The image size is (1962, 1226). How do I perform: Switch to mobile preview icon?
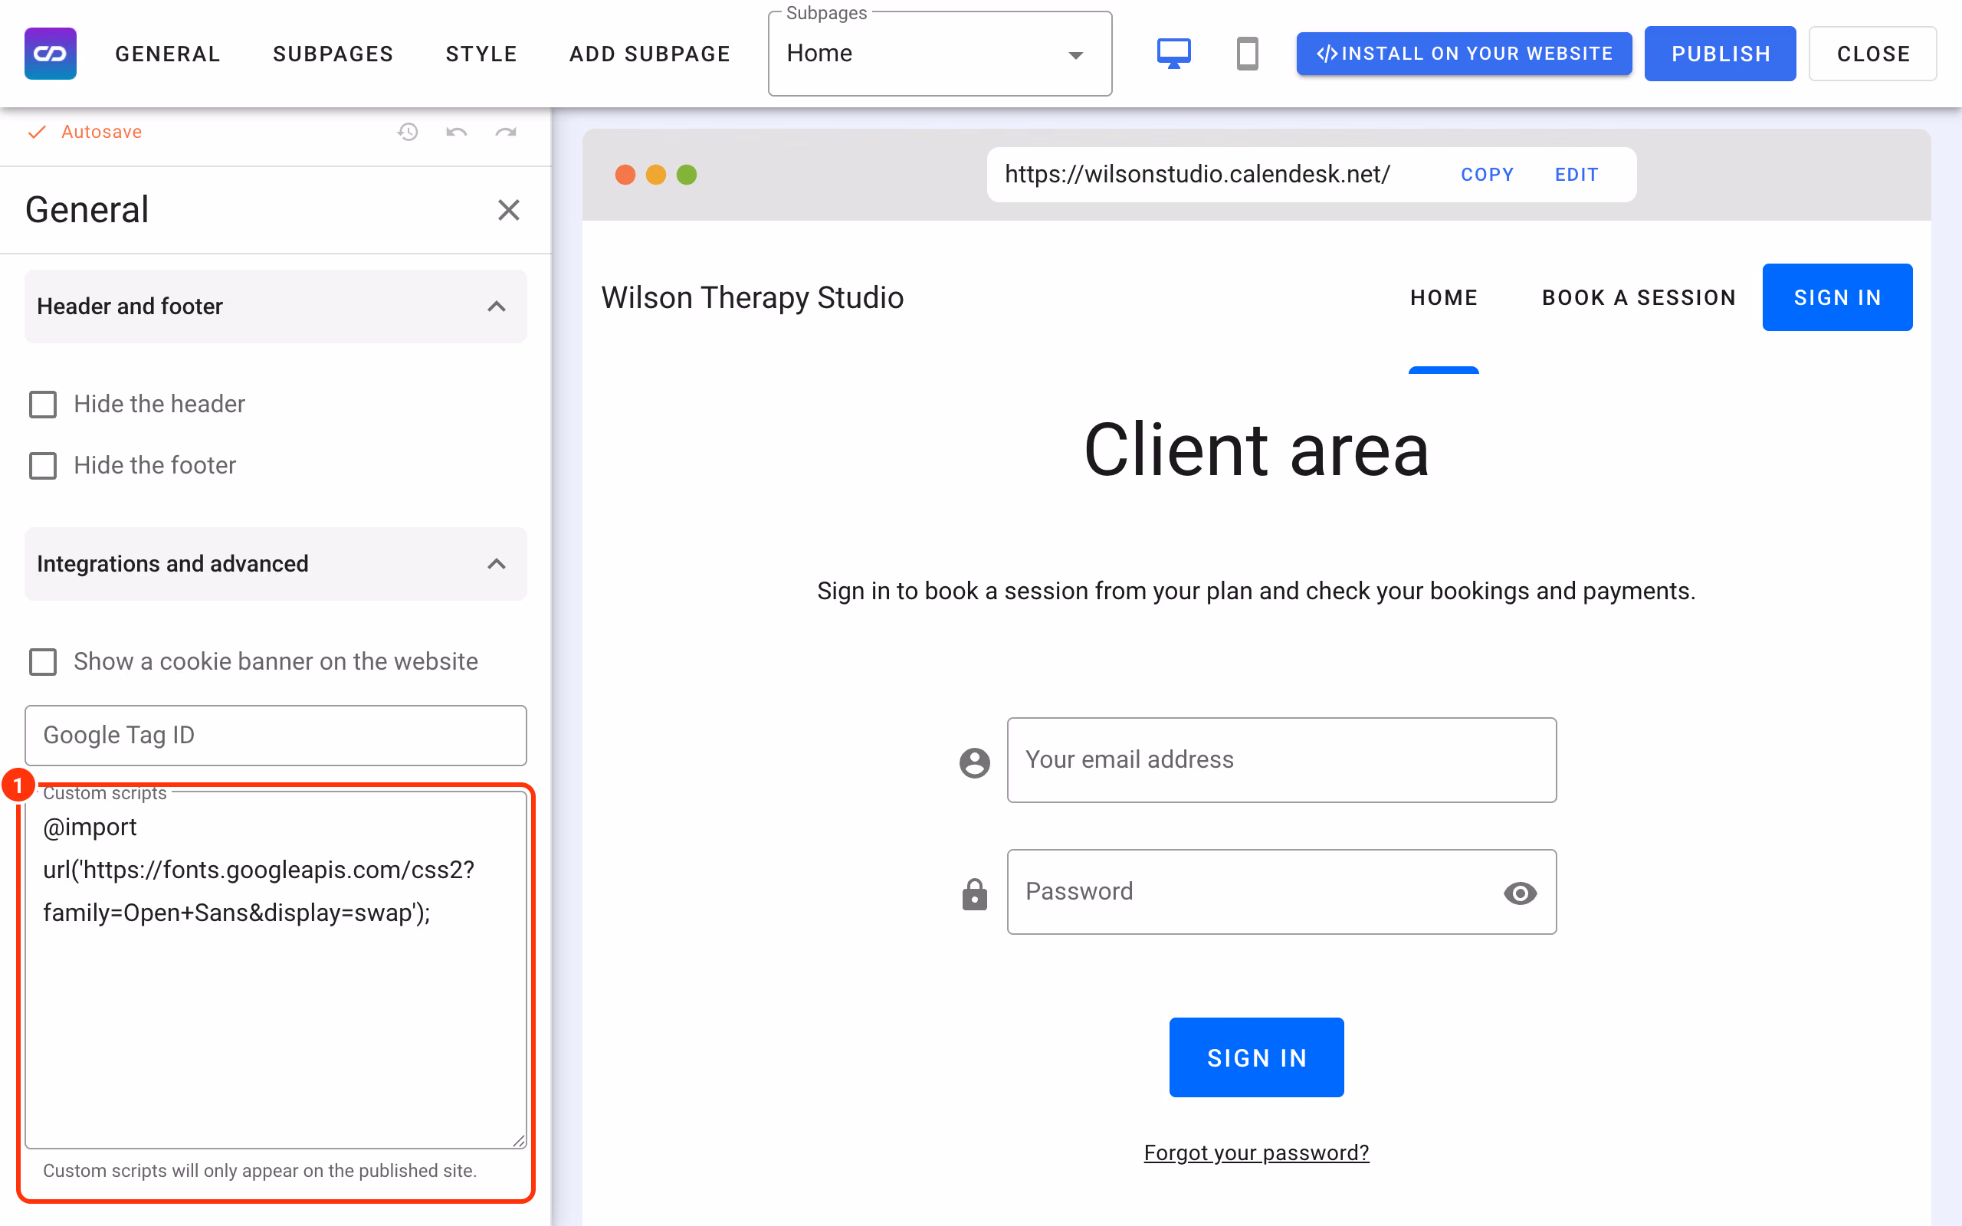coord(1247,54)
